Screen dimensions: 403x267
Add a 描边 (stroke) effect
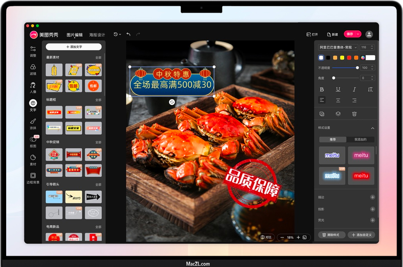coord(372,197)
